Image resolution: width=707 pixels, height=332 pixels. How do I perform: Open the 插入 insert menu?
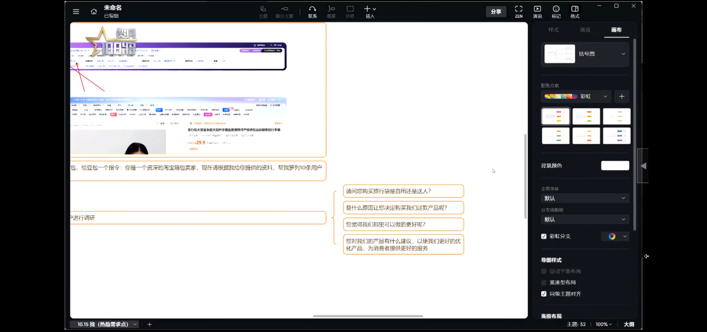click(x=370, y=12)
